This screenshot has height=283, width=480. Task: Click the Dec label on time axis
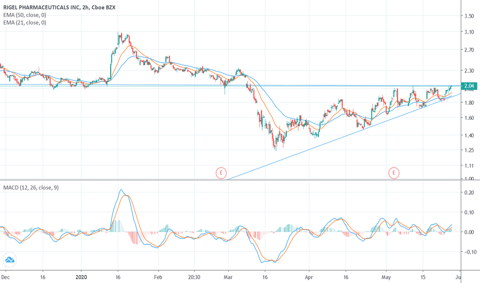(6, 277)
